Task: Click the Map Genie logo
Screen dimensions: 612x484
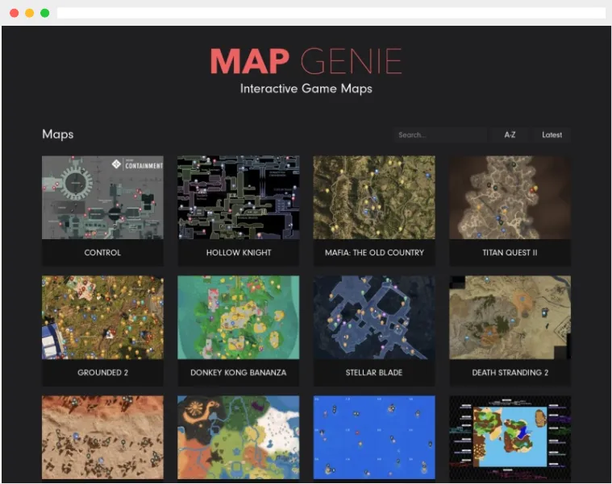Action: point(306,61)
